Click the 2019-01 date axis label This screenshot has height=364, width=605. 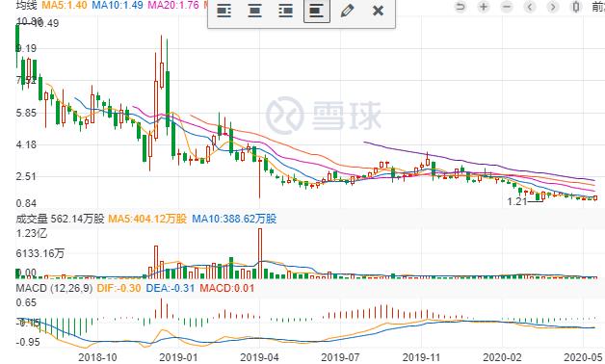(178, 357)
